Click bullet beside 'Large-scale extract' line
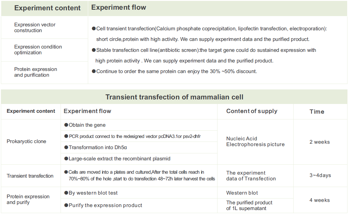349x214 pixels. coord(66,159)
